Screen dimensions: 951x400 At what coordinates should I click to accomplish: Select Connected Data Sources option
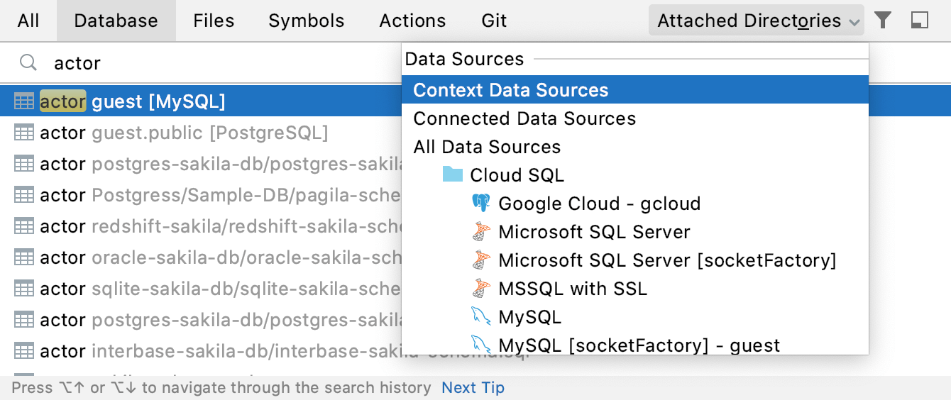tap(635, 118)
